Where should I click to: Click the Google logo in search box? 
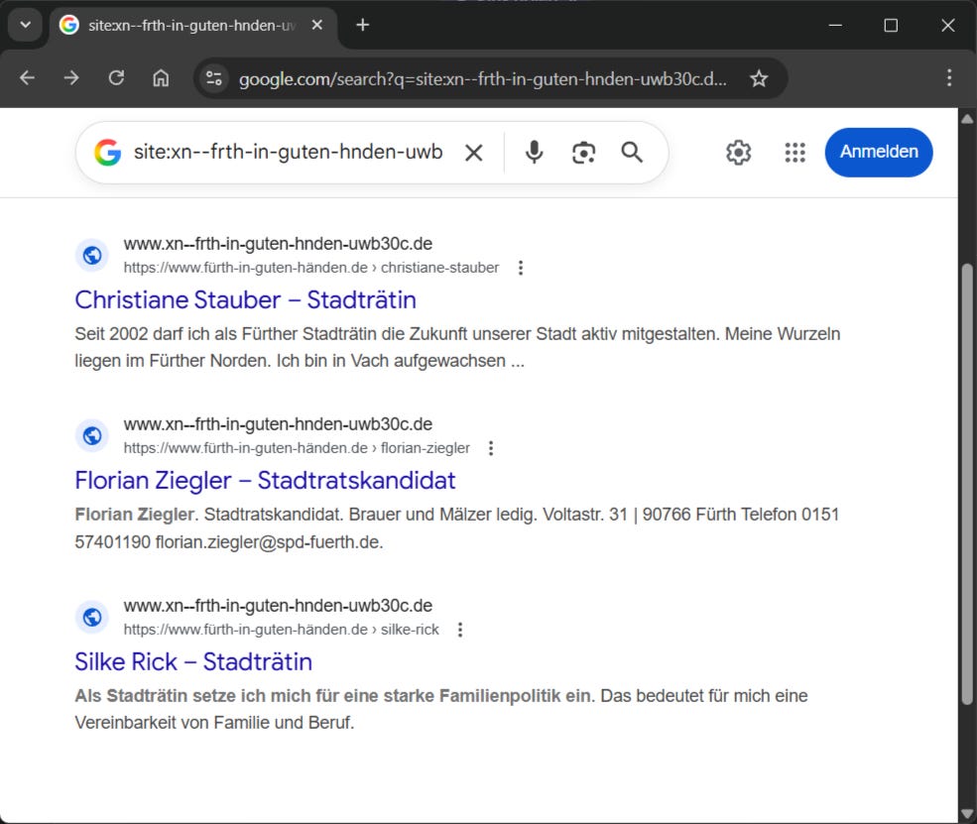pyautogui.click(x=108, y=152)
